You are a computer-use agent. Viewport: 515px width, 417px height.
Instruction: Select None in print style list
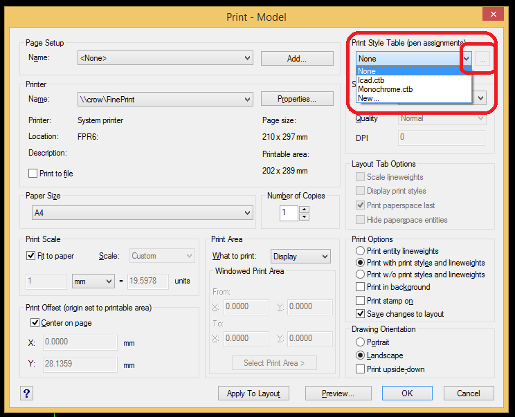tap(414, 71)
